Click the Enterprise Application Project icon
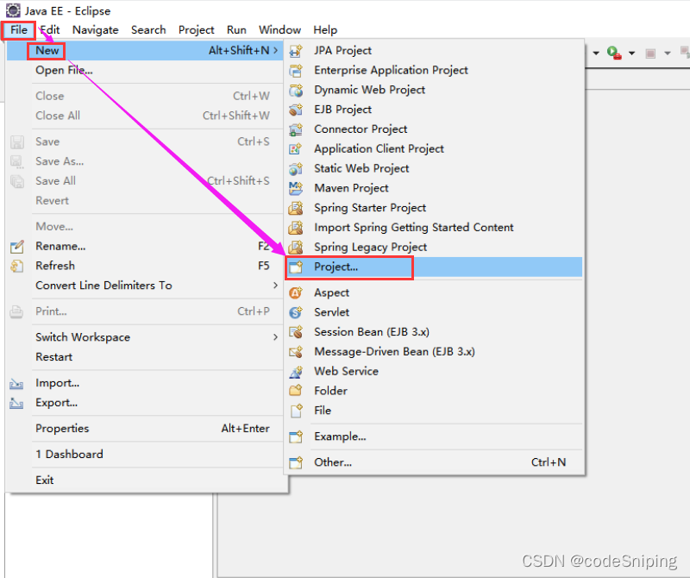This screenshot has height=578, width=690. coord(296,71)
